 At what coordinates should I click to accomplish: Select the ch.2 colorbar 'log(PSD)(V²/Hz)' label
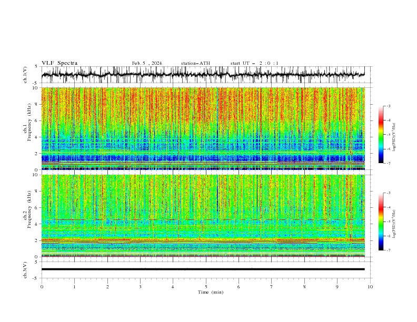(394, 224)
